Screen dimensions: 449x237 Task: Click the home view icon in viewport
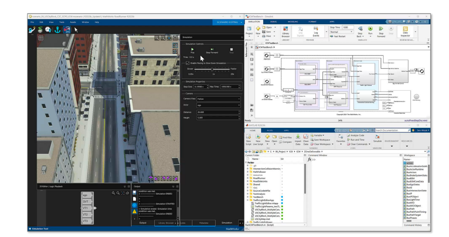click(175, 38)
